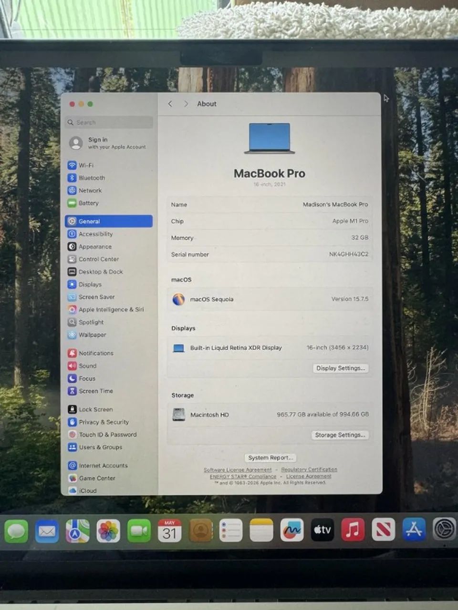Open the License Agreement link

(309, 476)
